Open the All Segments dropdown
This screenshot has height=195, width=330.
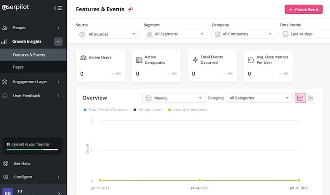click(x=176, y=34)
